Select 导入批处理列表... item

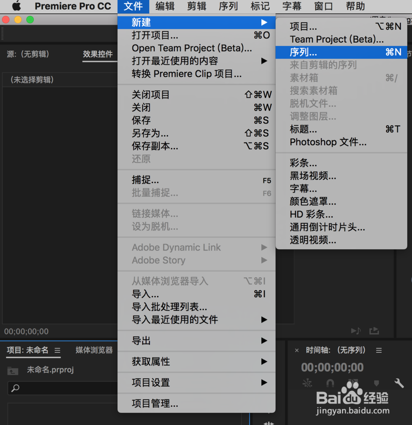point(197,307)
